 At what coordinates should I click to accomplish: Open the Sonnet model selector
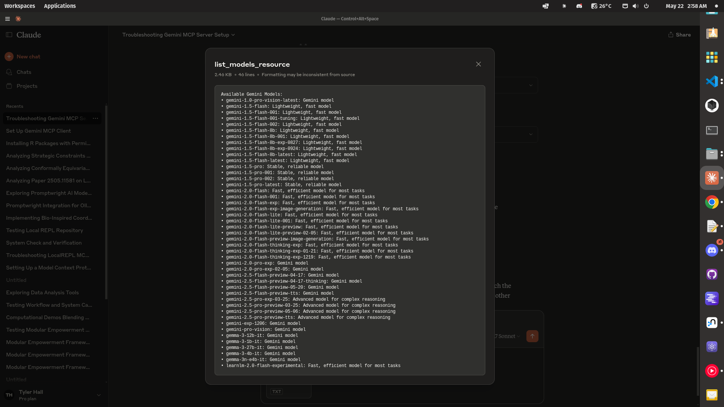click(508, 336)
